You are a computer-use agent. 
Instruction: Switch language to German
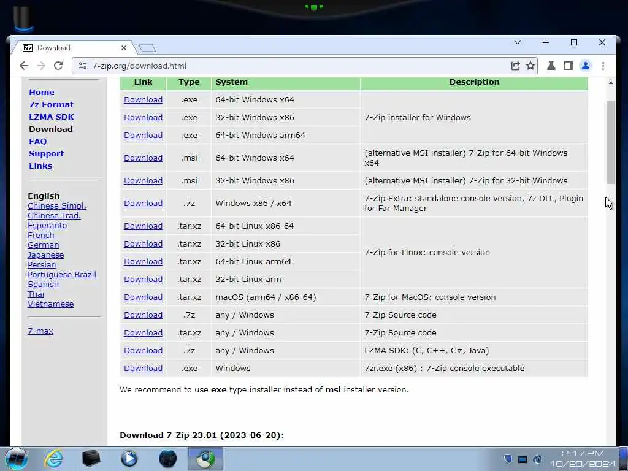coord(44,245)
